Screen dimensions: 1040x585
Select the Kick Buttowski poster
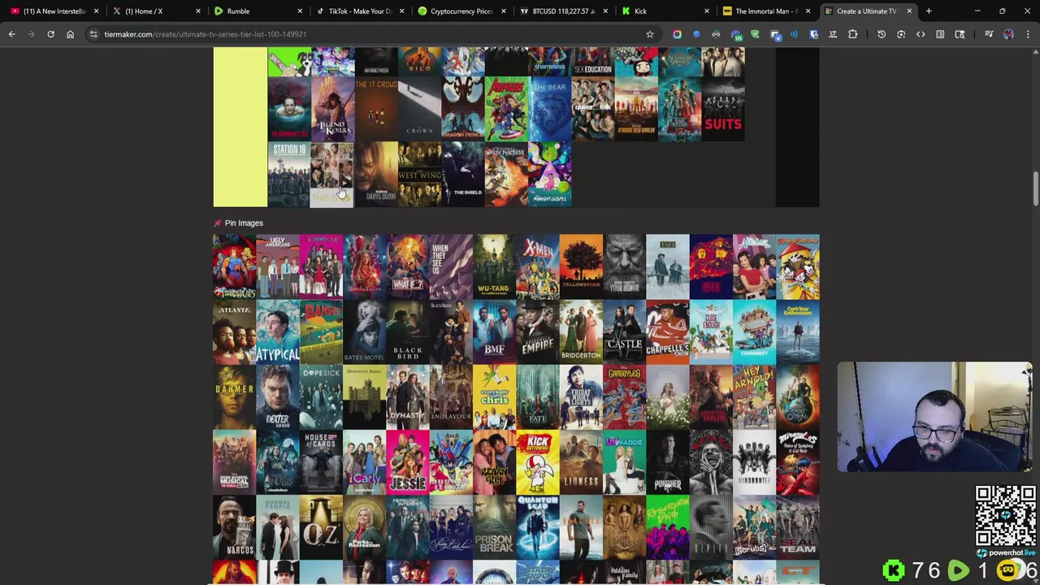point(538,461)
